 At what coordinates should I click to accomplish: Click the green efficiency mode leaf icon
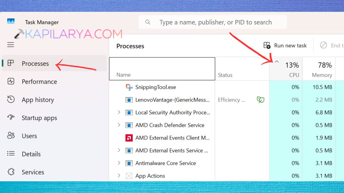click(x=260, y=100)
